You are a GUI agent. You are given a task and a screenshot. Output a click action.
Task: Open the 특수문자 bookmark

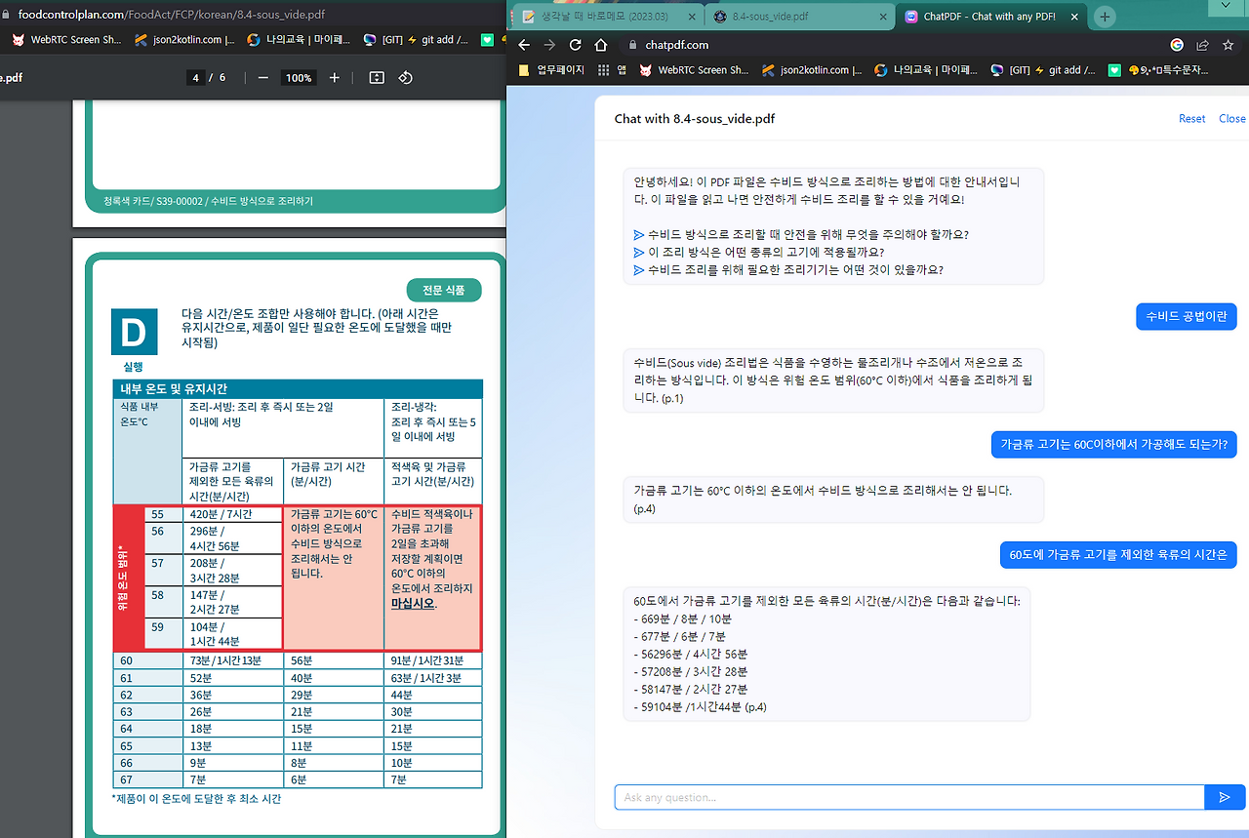pos(1168,70)
